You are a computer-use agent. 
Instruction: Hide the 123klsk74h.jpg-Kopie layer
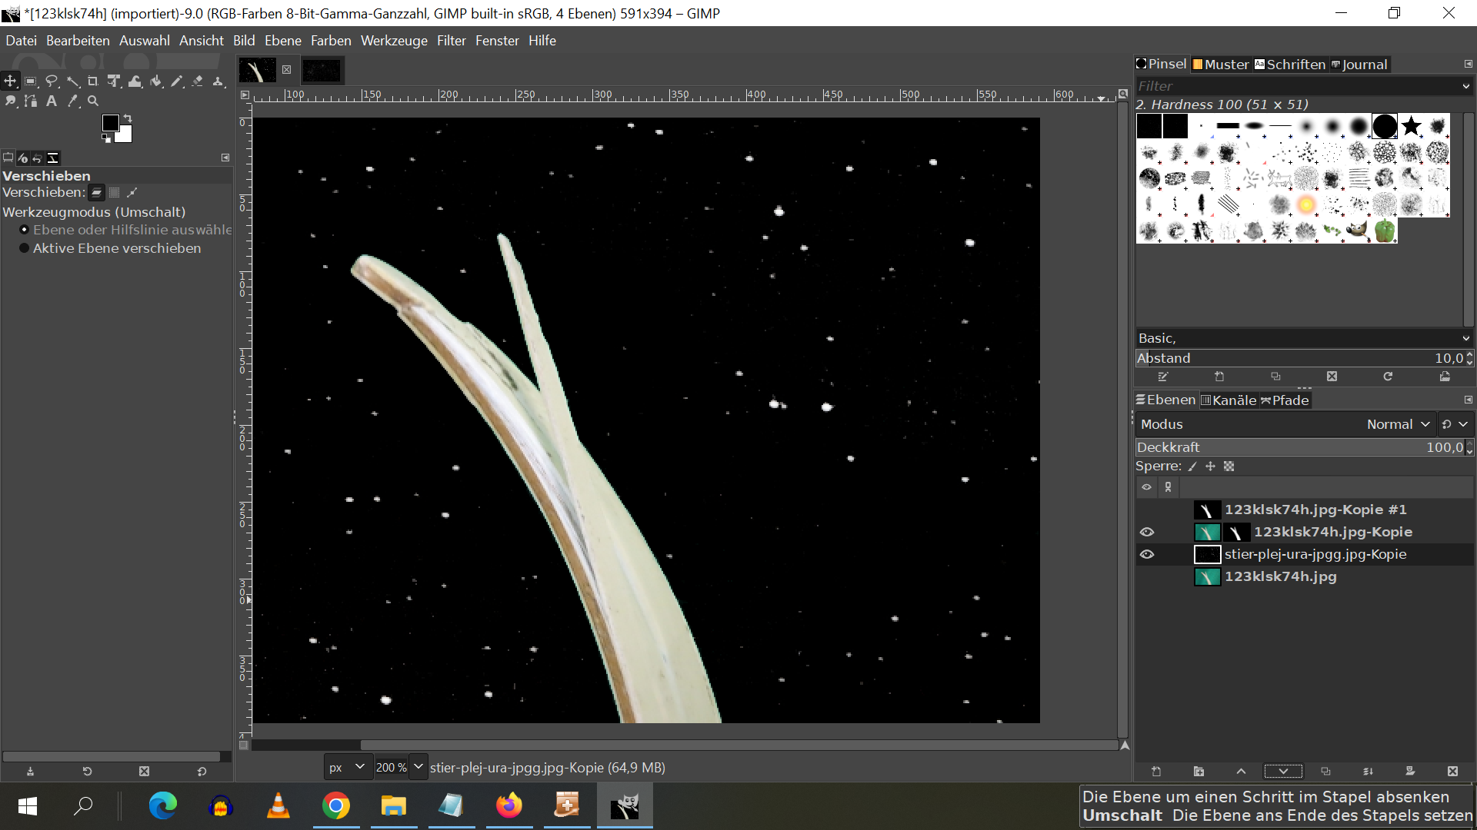pos(1147,532)
